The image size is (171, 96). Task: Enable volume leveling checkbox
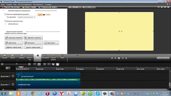tap(5, 14)
